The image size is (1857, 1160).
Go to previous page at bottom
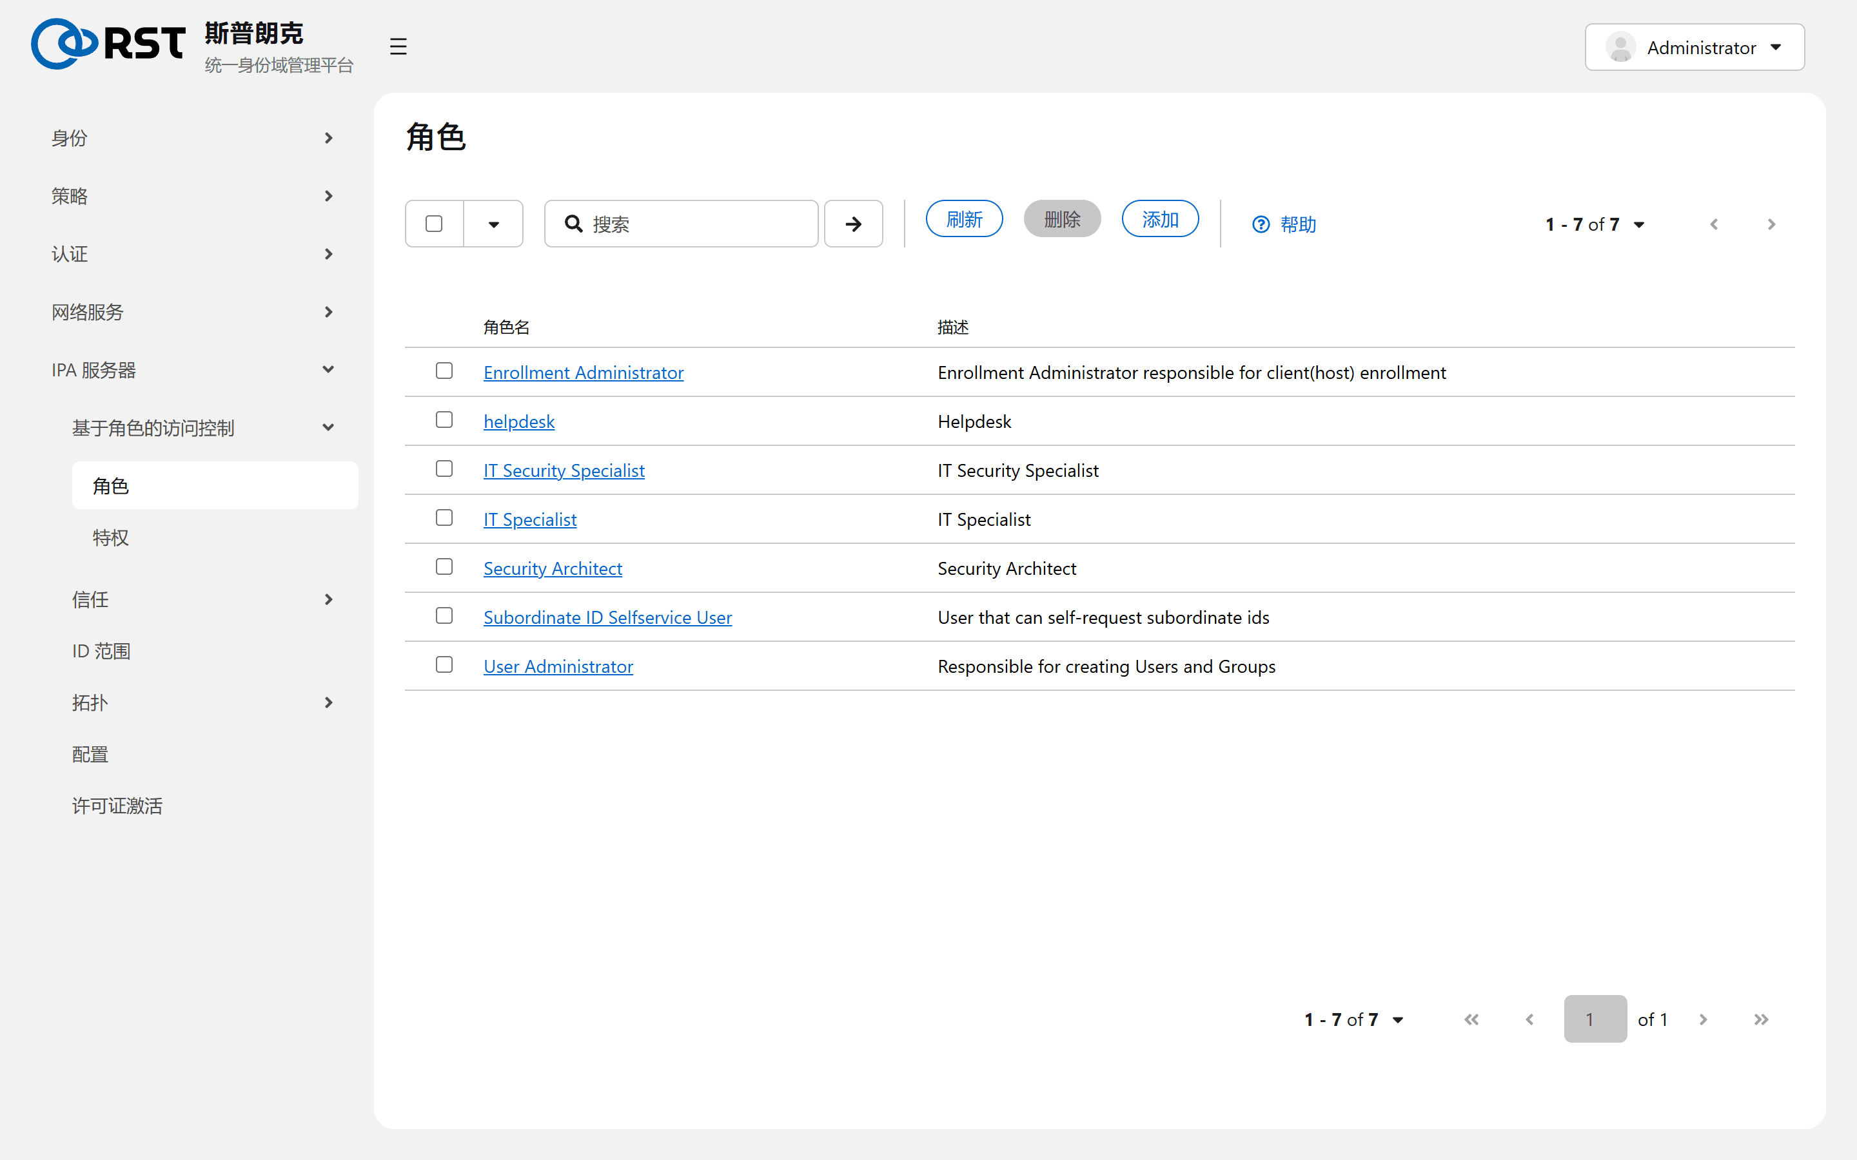1529,1020
